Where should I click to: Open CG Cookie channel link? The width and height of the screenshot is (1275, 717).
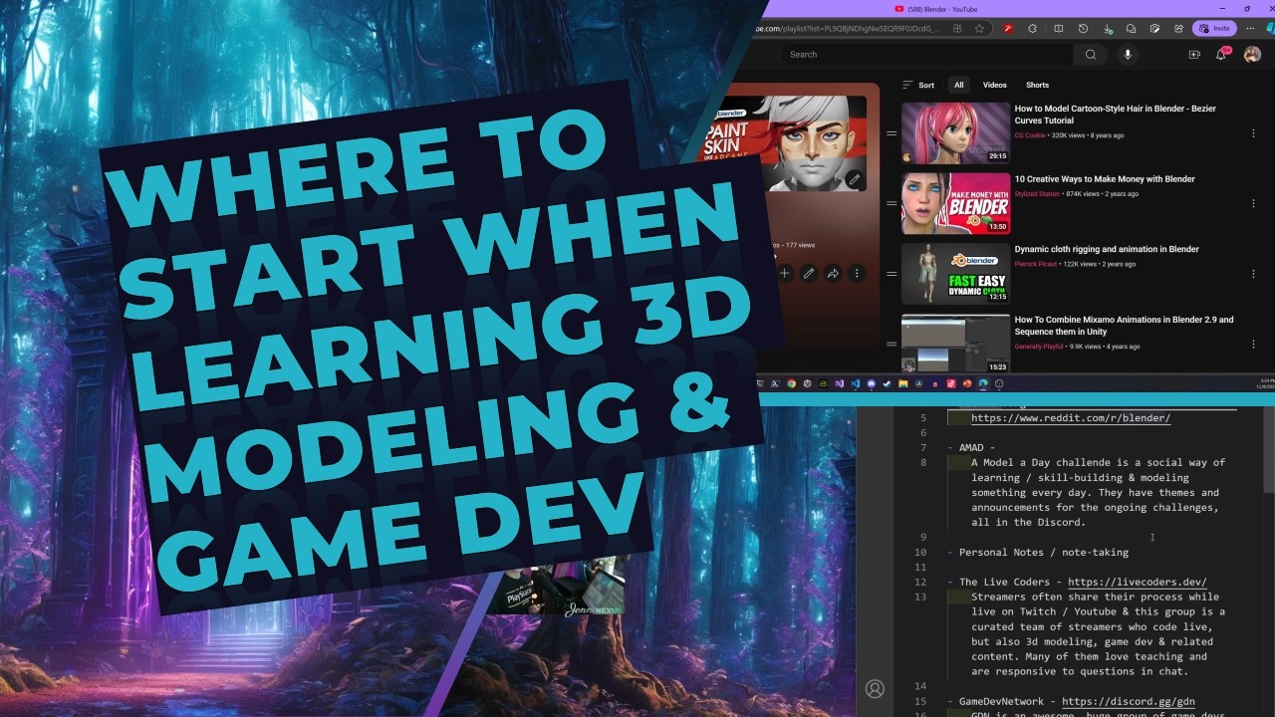[x=1030, y=135]
